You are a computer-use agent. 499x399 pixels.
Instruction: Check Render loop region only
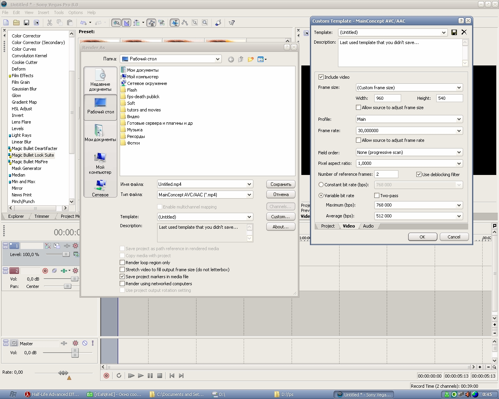point(122,263)
